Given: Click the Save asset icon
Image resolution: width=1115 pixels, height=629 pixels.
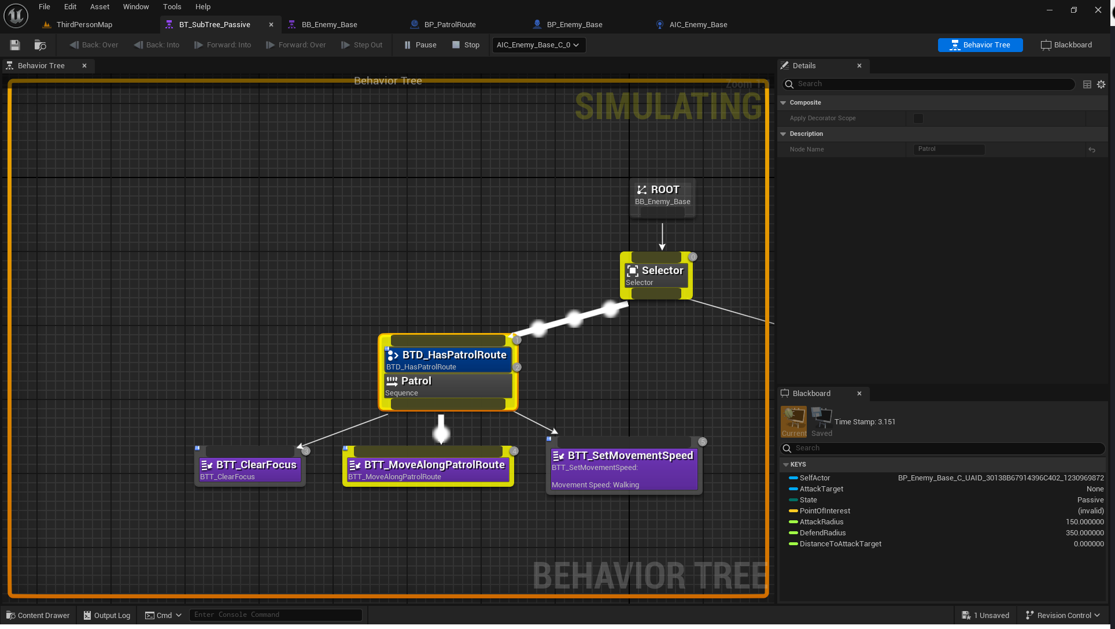Looking at the screenshot, I should 15,45.
